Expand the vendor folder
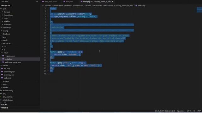 tap(5, 88)
